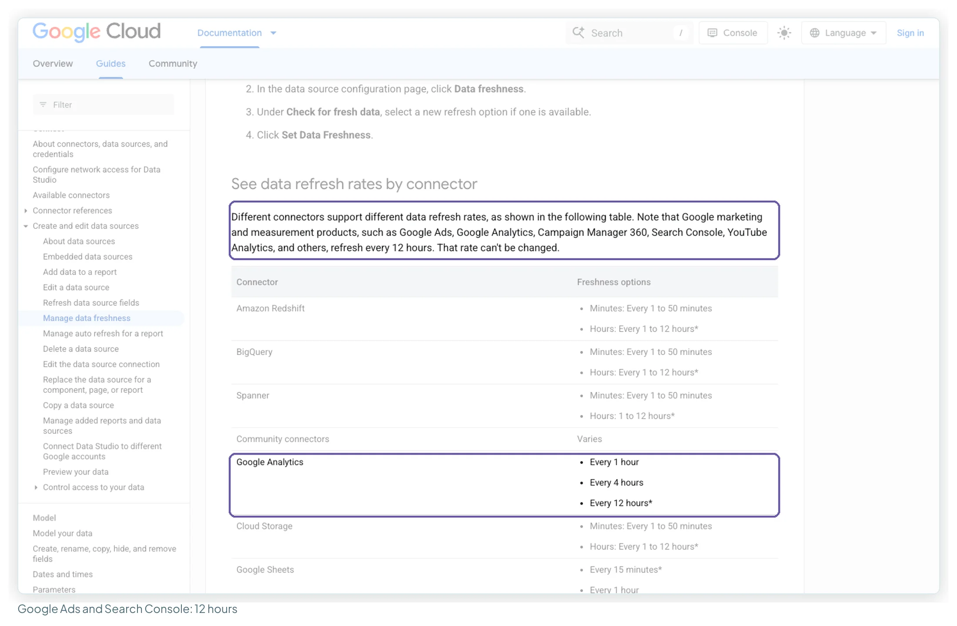Click the Console icon button
The height and width of the screenshot is (626, 957).
tap(733, 33)
